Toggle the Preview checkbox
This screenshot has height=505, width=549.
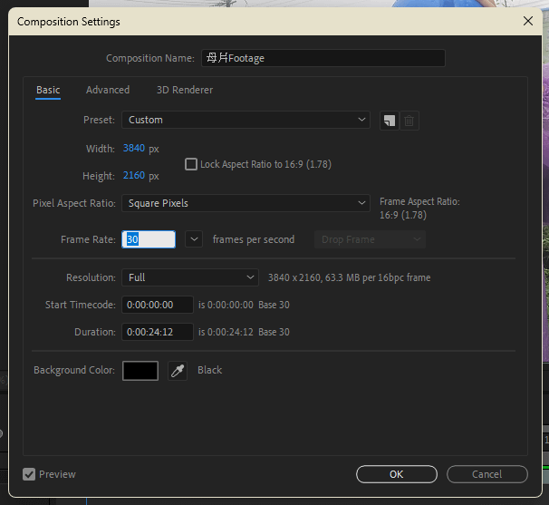point(29,474)
